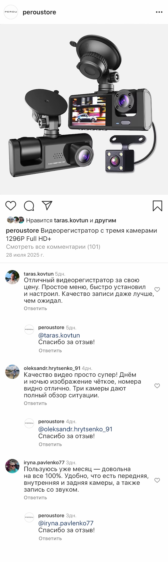Like iryna.pavlenko77's comment
Viewport: 168px width, 562px height.
(x=157, y=480)
